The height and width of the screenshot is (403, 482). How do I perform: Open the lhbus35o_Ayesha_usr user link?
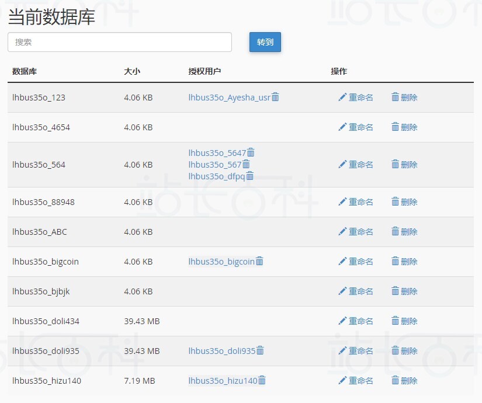229,98
